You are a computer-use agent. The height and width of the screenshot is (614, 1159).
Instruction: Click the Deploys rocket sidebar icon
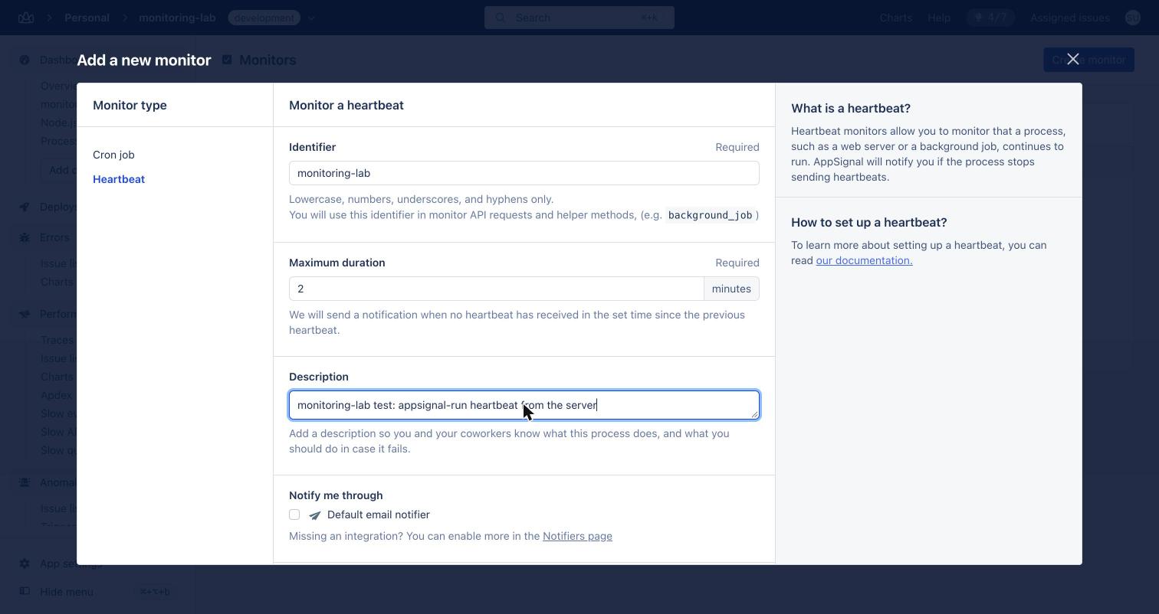[x=25, y=207]
